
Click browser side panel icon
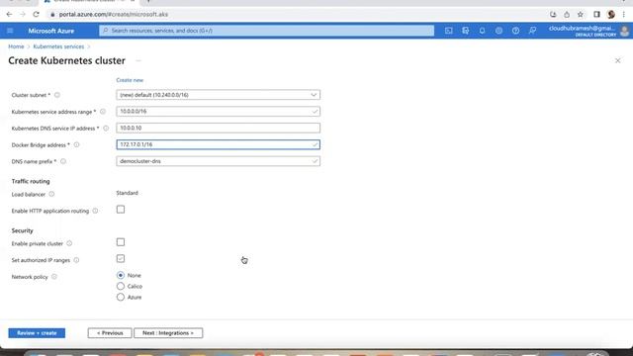596,14
